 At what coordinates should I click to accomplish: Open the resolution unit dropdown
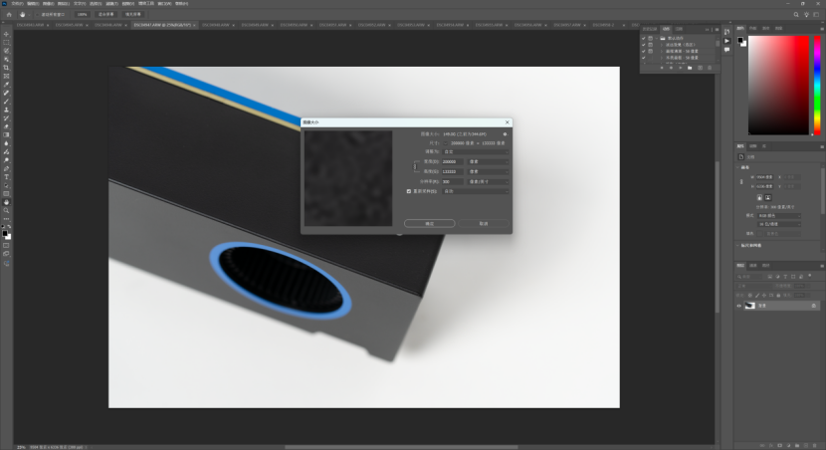[487, 181]
